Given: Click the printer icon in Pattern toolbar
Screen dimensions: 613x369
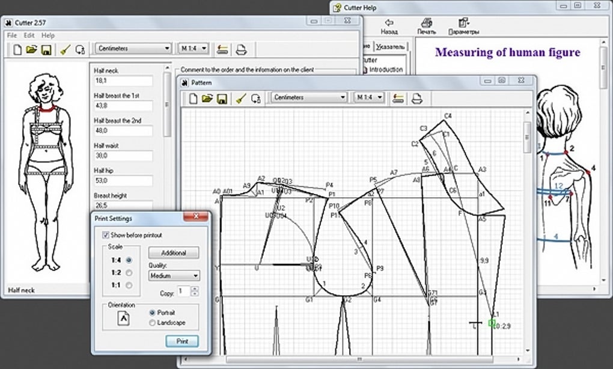Looking at the screenshot, I should 417,98.
